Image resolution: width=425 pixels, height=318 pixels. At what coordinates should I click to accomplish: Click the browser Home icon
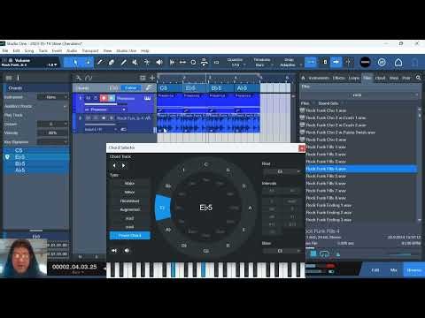(x=303, y=78)
